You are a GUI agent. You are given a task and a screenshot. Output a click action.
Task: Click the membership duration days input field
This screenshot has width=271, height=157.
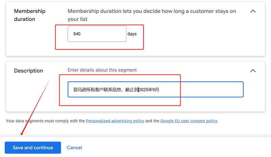click(97, 34)
